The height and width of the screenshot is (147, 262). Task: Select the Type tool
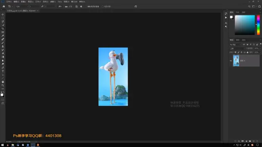tap(3, 71)
